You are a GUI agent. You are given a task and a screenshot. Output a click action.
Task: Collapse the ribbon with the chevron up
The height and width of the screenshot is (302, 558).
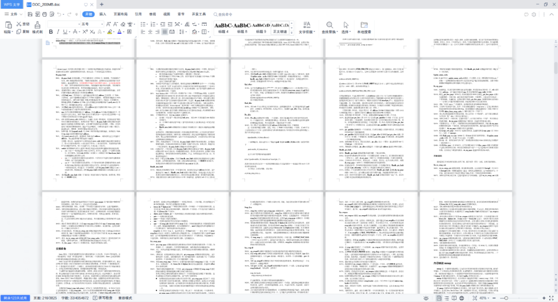point(551,14)
